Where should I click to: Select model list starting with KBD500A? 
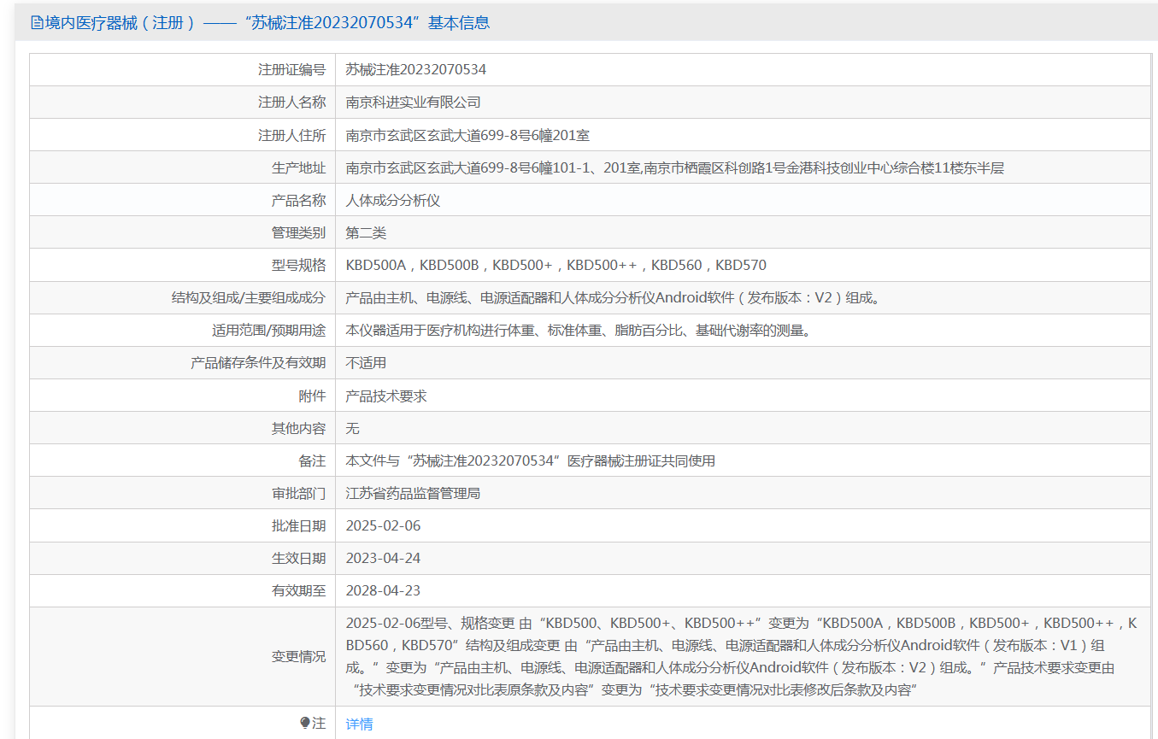coord(556,265)
